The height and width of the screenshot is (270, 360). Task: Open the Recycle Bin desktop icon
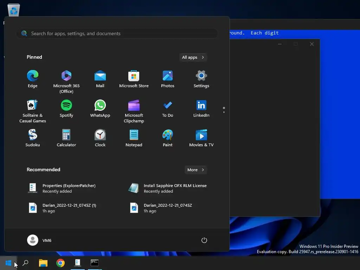[14, 10]
